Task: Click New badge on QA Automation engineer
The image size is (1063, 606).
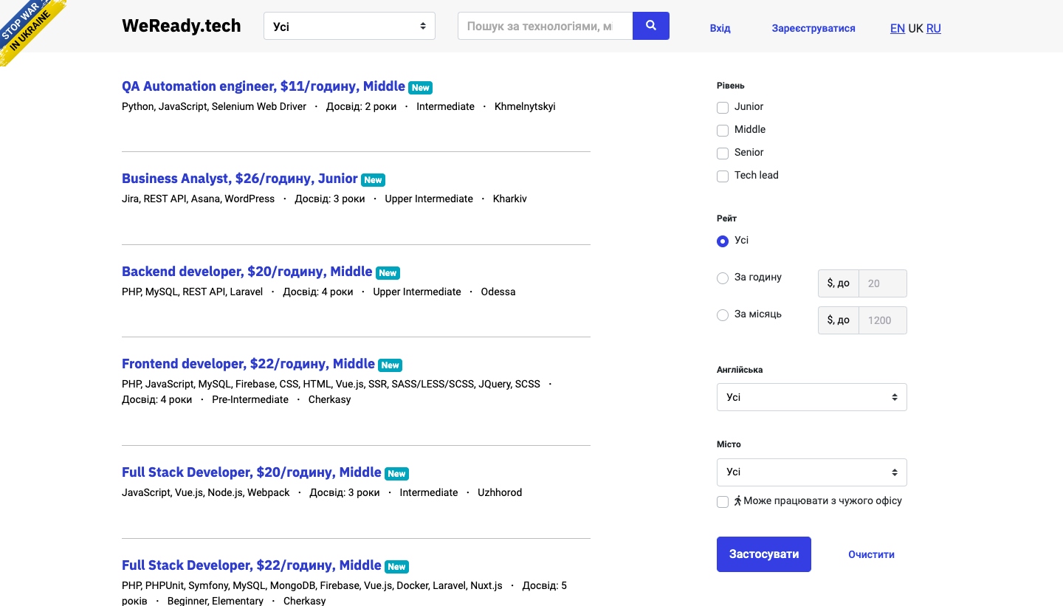Action: click(420, 88)
